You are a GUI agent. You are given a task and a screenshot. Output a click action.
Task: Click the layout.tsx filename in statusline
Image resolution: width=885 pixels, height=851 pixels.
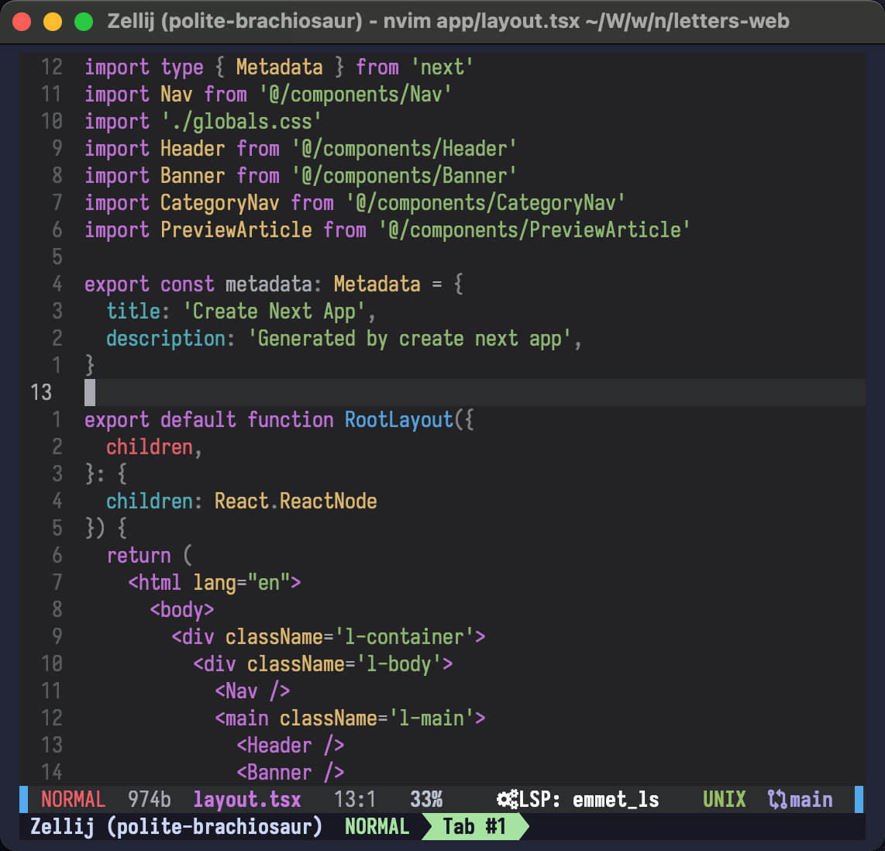point(247,800)
